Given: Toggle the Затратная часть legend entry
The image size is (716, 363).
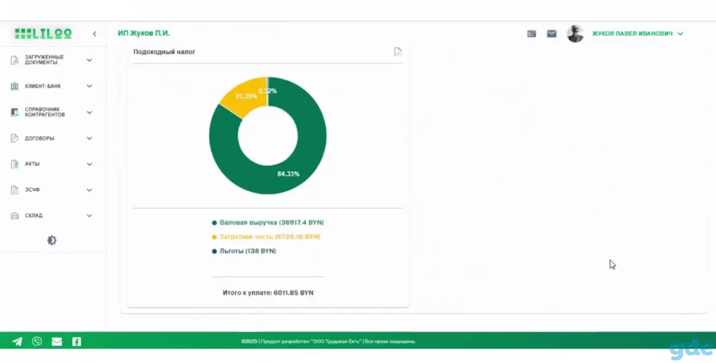Looking at the screenshot, I should click(x=266, y=237).
